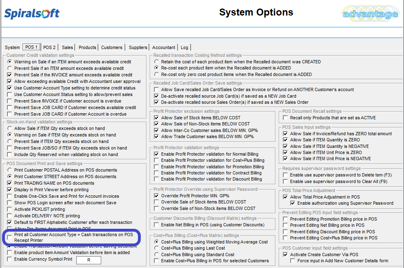The width and height of the screenshot is (404, 268).
Task: Select Re-cost only zero cost product items
Action: pos(156,74)
